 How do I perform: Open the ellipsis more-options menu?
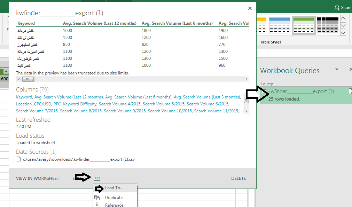click(x=97, y=178)
